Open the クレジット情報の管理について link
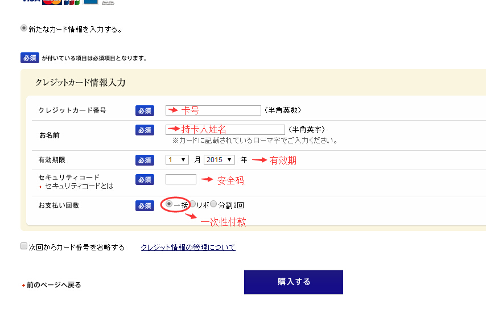Image resolution: width=486 pixels, height=309 pixels. pyautogui.click(x=188, y=248)
